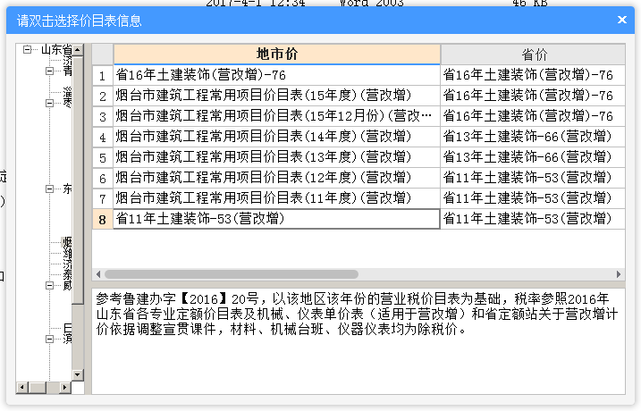Viewport: 641px width, 411px height.
Task: Click 省价 cell 省13年土建装饰-66 in row 5
Action: (x=533, y=157)
